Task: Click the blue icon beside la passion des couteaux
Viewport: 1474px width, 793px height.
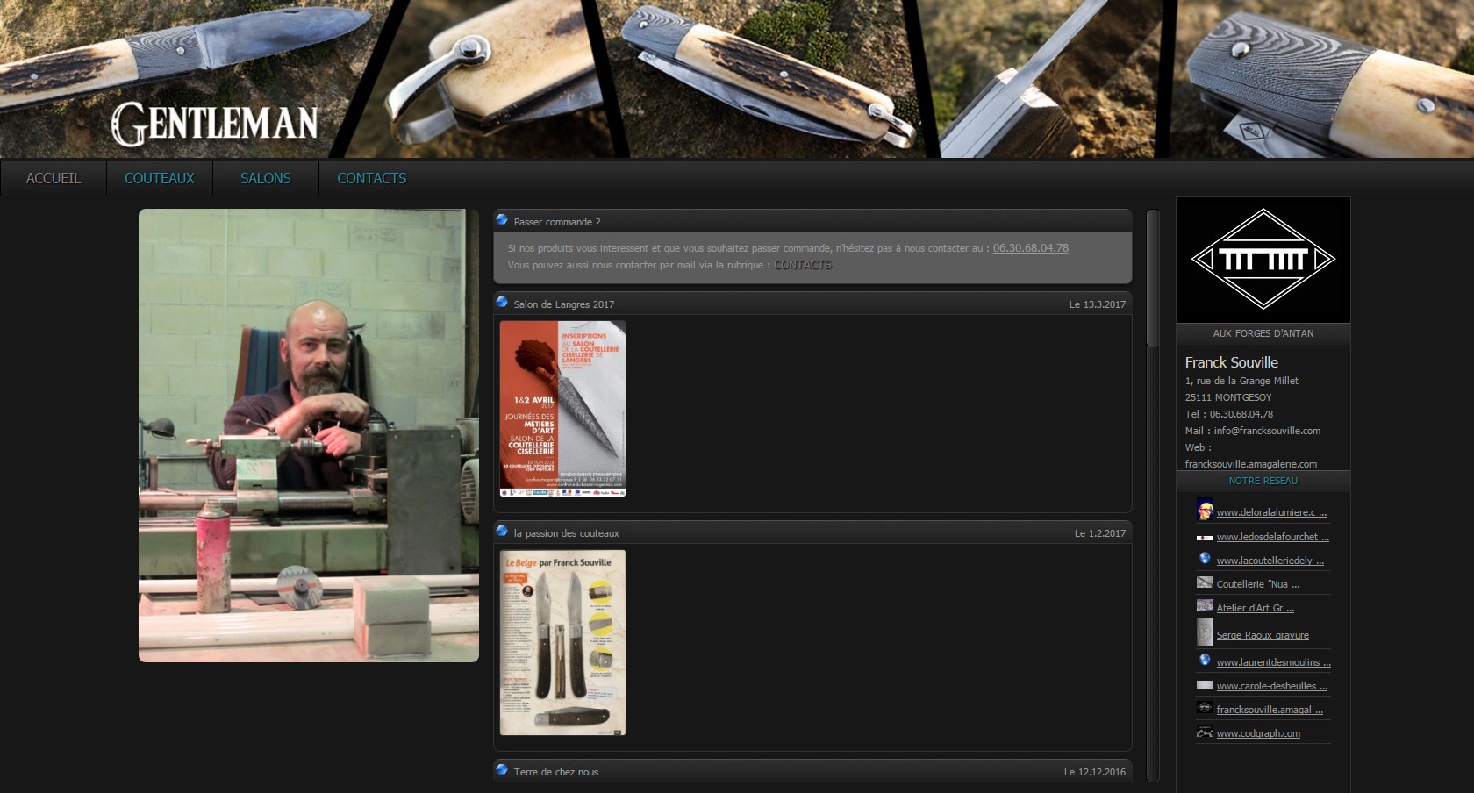Action: [502, 532]
